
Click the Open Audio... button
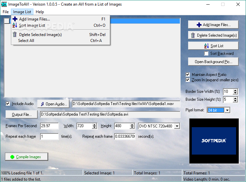point(53,104)
